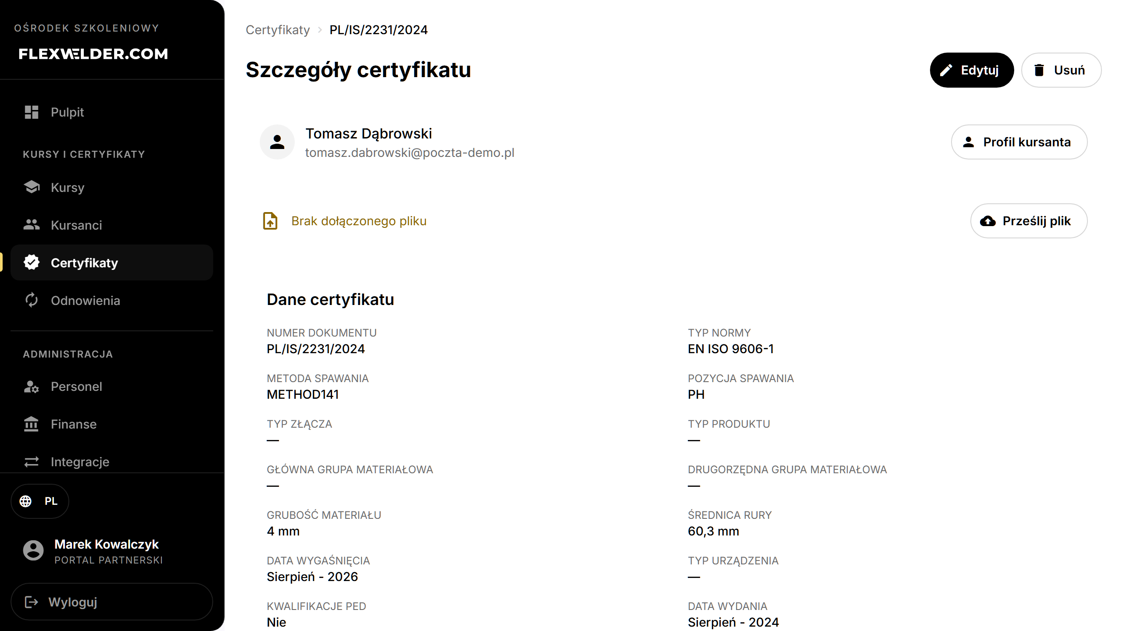Open Profil kursanta button
The image size is (1123, 631).
[x=1019, y=142]
